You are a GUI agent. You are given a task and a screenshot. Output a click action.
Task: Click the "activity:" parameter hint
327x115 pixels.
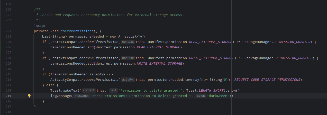pyautogui.click(x=128, y=80)
